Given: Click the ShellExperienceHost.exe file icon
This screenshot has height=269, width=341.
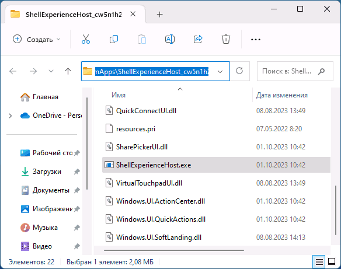Looking at the screenshot, I should point(109,165).
